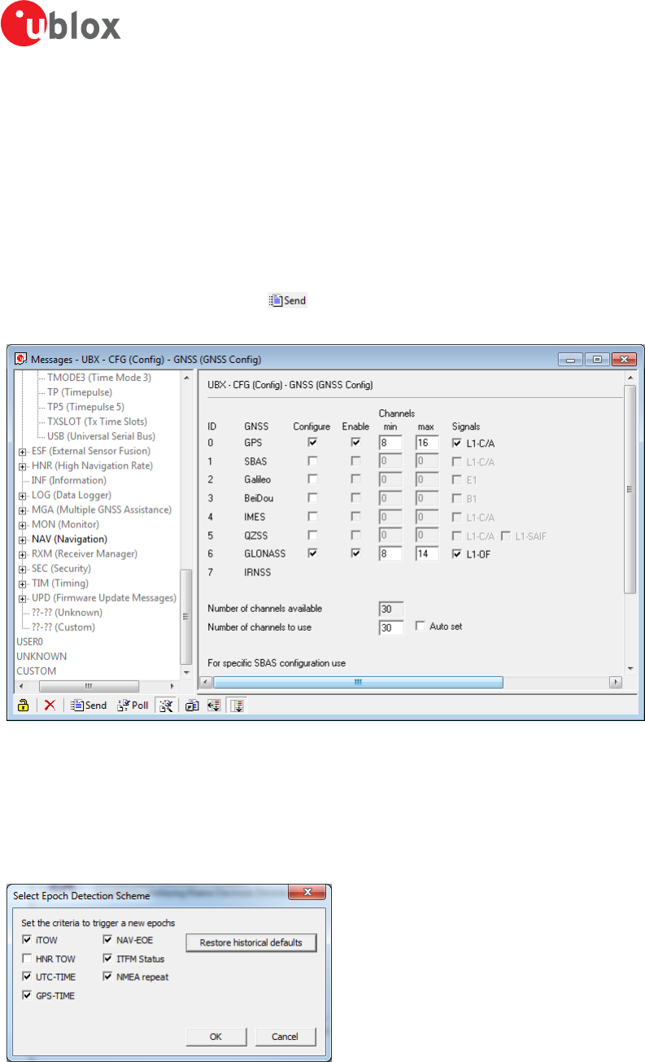Click Poll in the bottom toolbar

tap(133, 706)
